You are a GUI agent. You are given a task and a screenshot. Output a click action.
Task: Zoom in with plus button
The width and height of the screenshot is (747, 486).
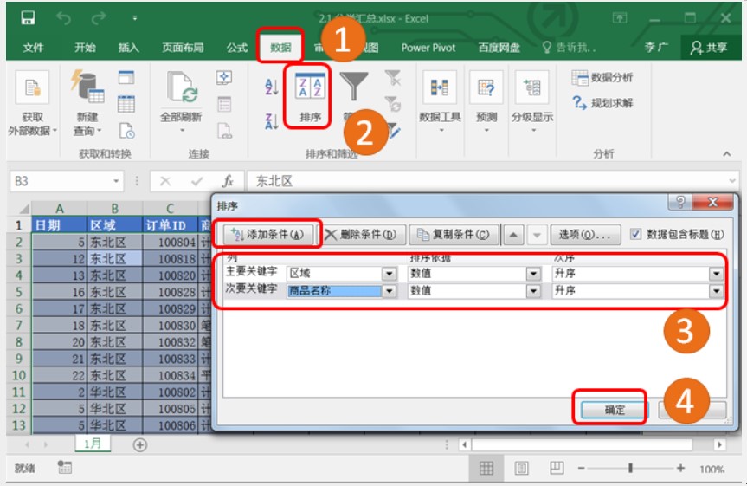point(680,469)
